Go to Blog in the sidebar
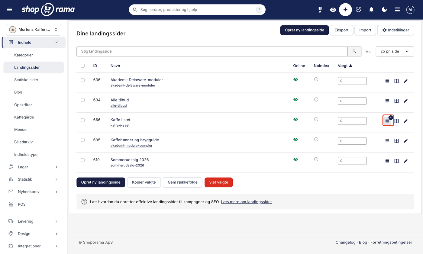 click(18, 92)
